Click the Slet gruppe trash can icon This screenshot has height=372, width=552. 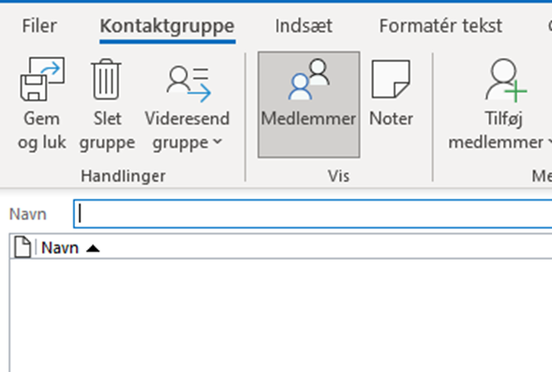106,80
